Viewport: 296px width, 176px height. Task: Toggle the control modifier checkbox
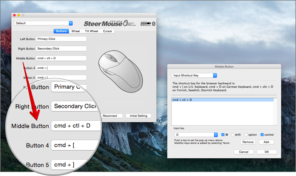(x=262, y=134)
